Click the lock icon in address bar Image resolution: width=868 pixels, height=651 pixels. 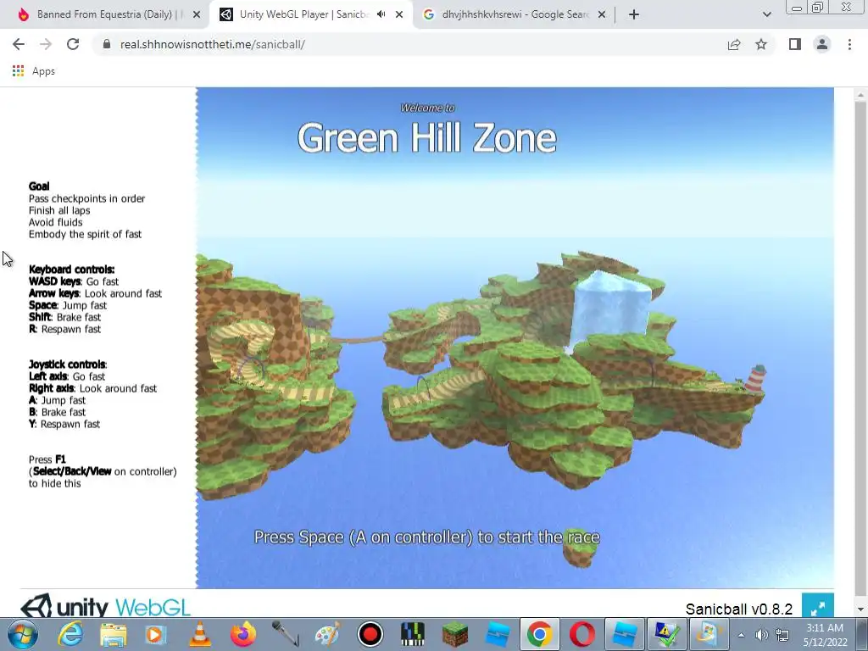[x=107, y=44]
